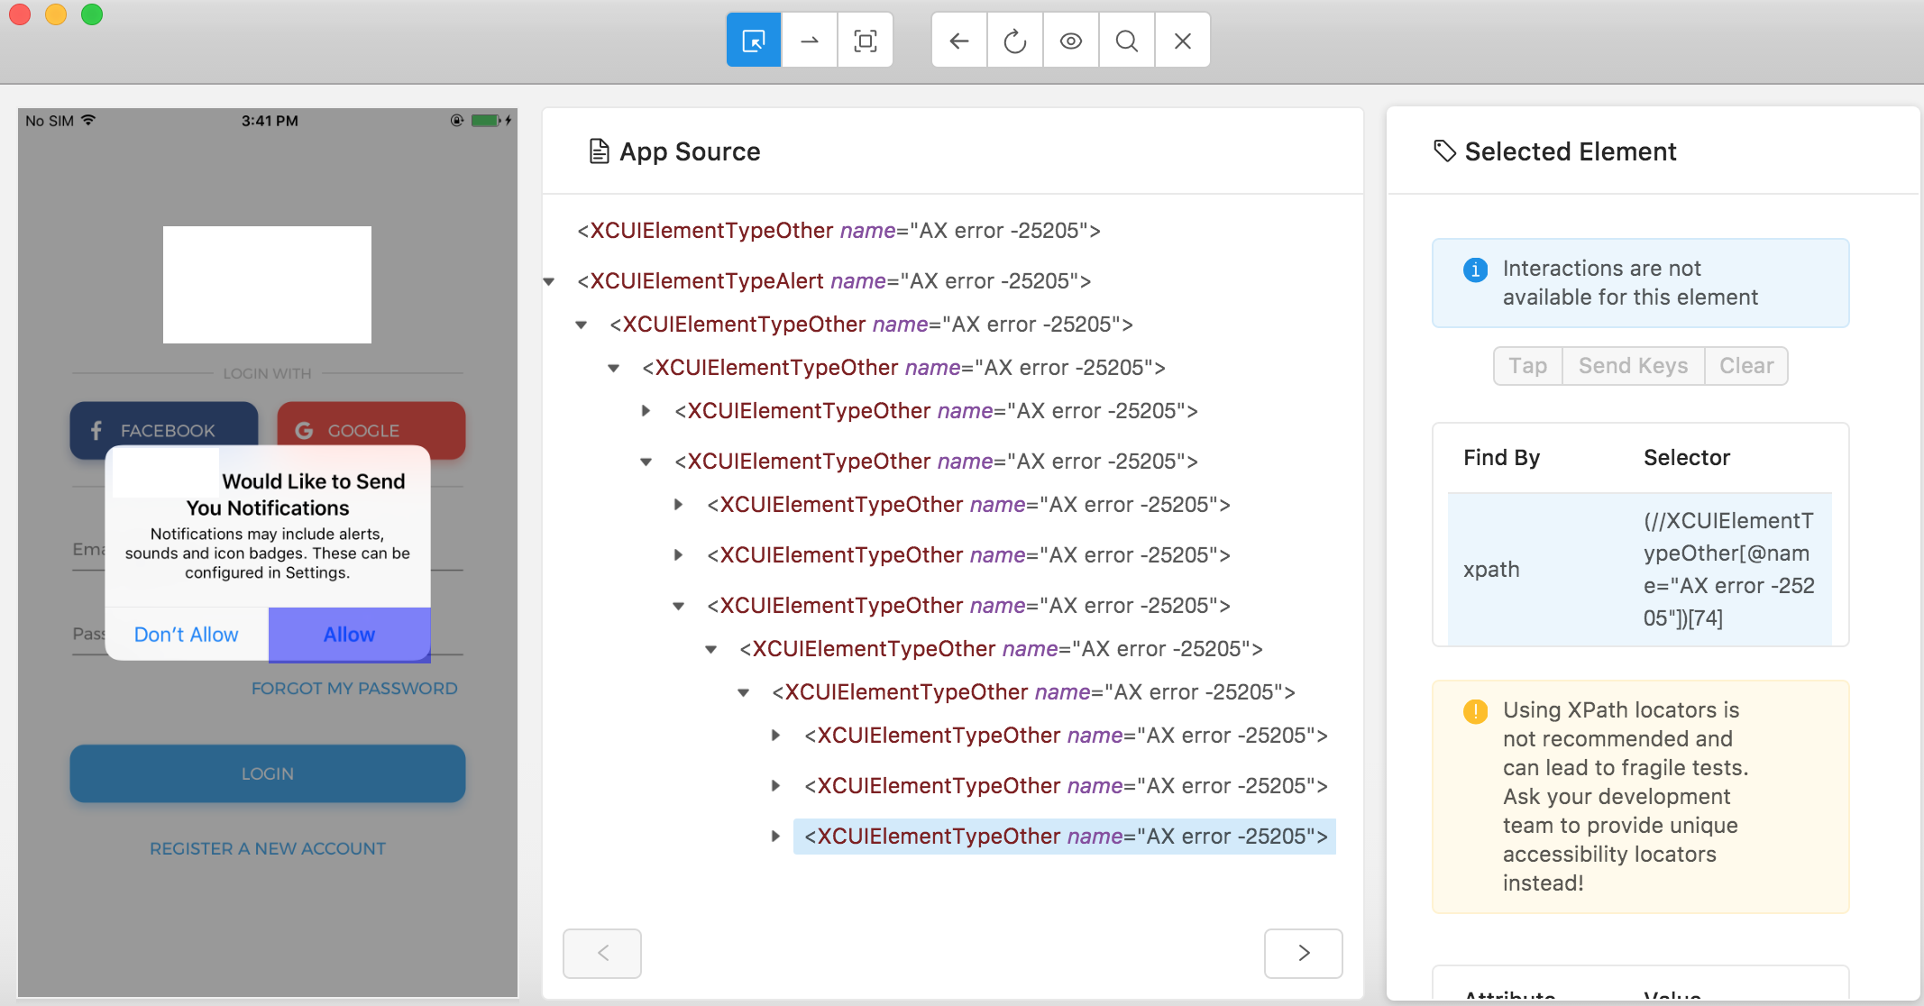Select the top XCUIElementTypeOther source row
Viewport: 1924px width, 1006px height.
click(838, 231)
